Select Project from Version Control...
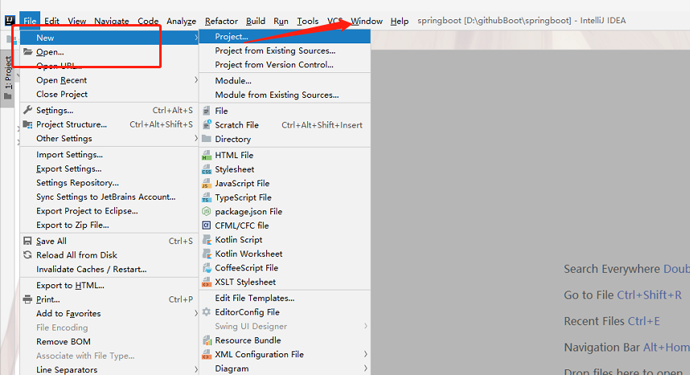 tap(285, 64)
